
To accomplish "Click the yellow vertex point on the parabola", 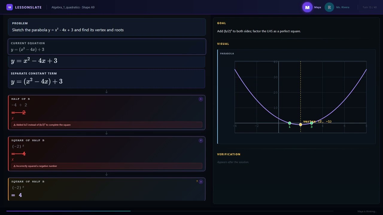I will click(300, 125).
